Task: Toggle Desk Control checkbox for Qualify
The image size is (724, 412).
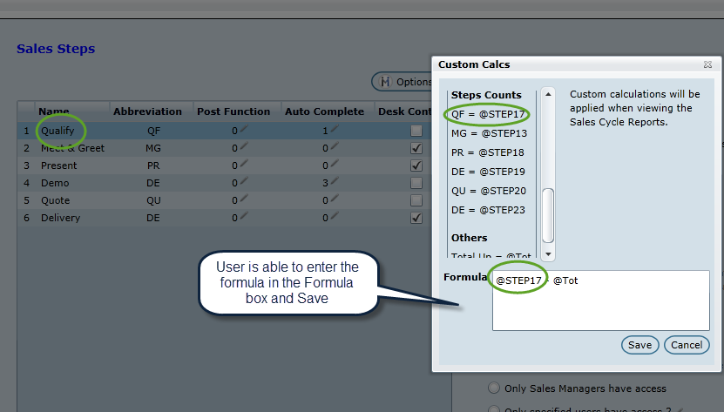Action: point(416,131)
